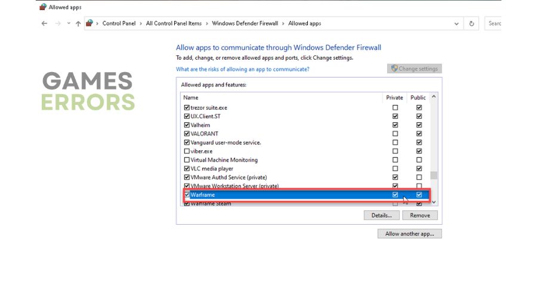Toggle Public for viber.exe
Image resolution: width=537 pixels, height=298 pixels.
419,151
